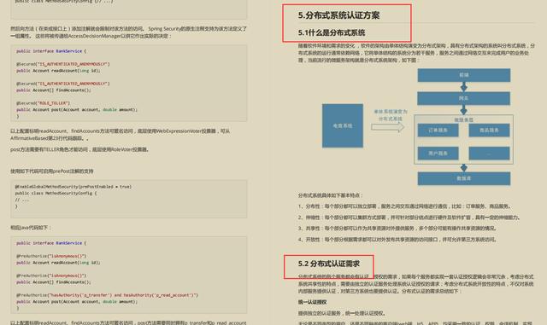Viewport: 547px width, 325px height.
Task: Click the heading "5.2 分布式认证需求"
Action: click(328, 264)
